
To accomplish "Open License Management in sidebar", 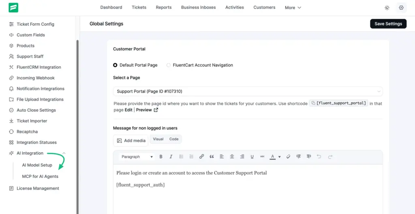I will [x=38, y=189].
